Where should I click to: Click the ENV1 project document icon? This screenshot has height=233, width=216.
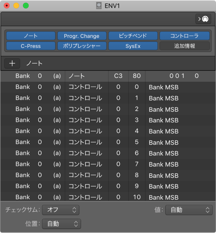click(99, 6)
